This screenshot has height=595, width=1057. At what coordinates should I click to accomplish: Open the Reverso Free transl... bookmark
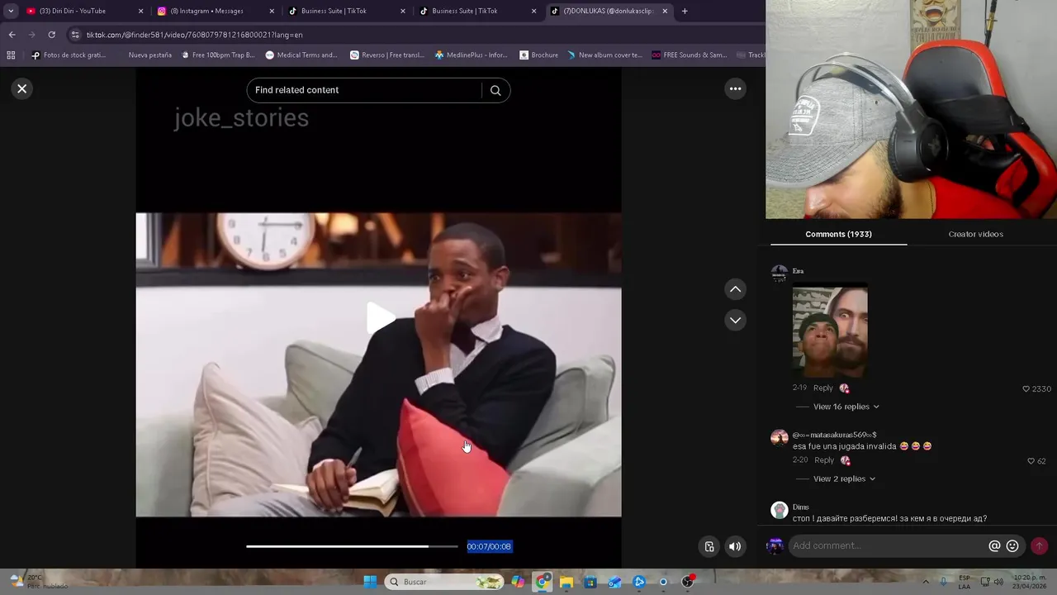(386, 55)
